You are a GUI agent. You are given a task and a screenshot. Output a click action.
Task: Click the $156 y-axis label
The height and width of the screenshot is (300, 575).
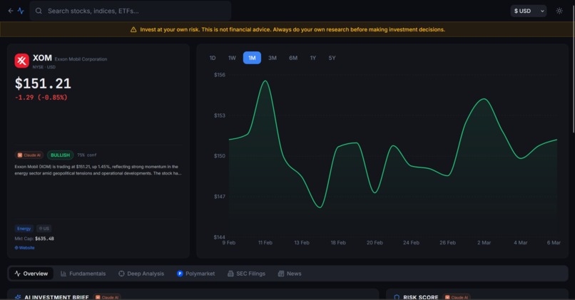pyautogui.click(x=220, y=75)
